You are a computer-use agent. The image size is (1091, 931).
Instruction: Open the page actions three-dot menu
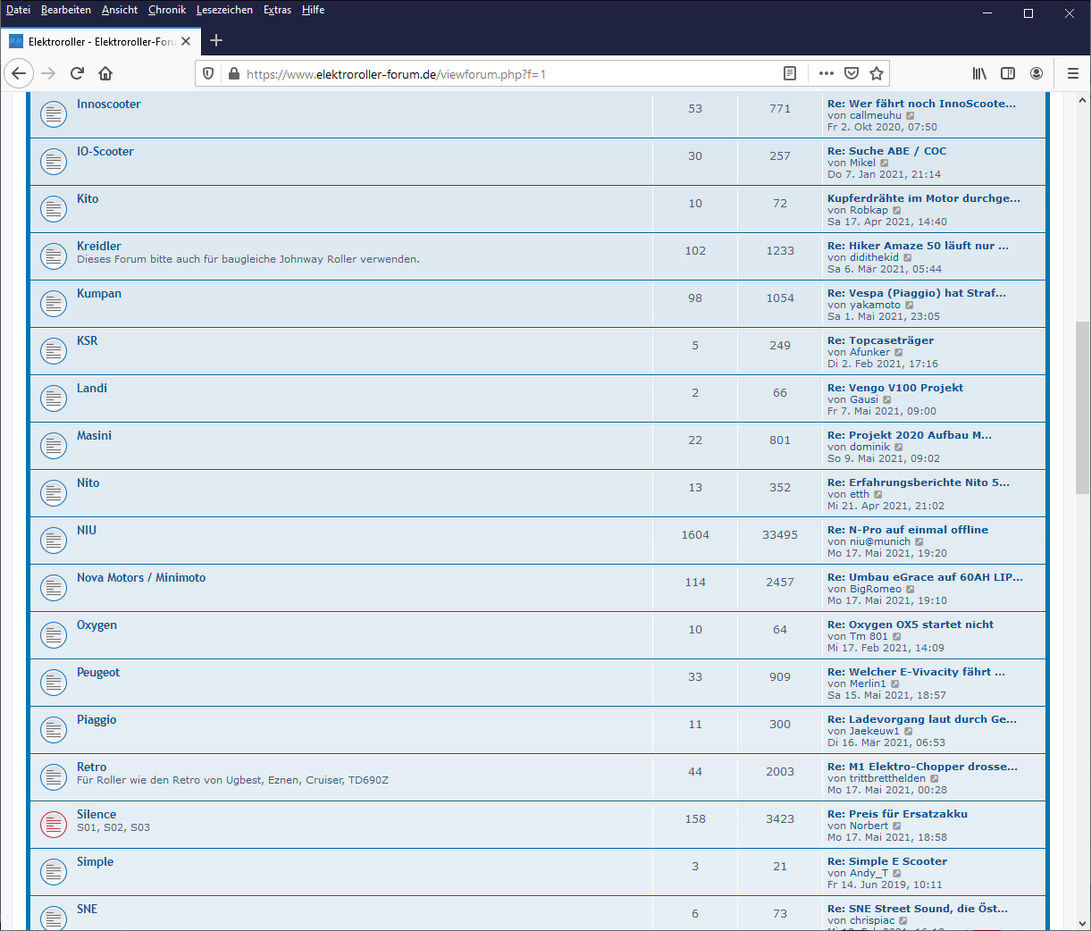click(x=827, y=73)
